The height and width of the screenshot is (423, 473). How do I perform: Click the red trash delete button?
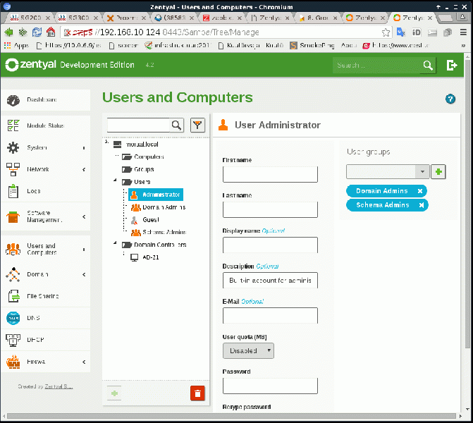(197, 393)
